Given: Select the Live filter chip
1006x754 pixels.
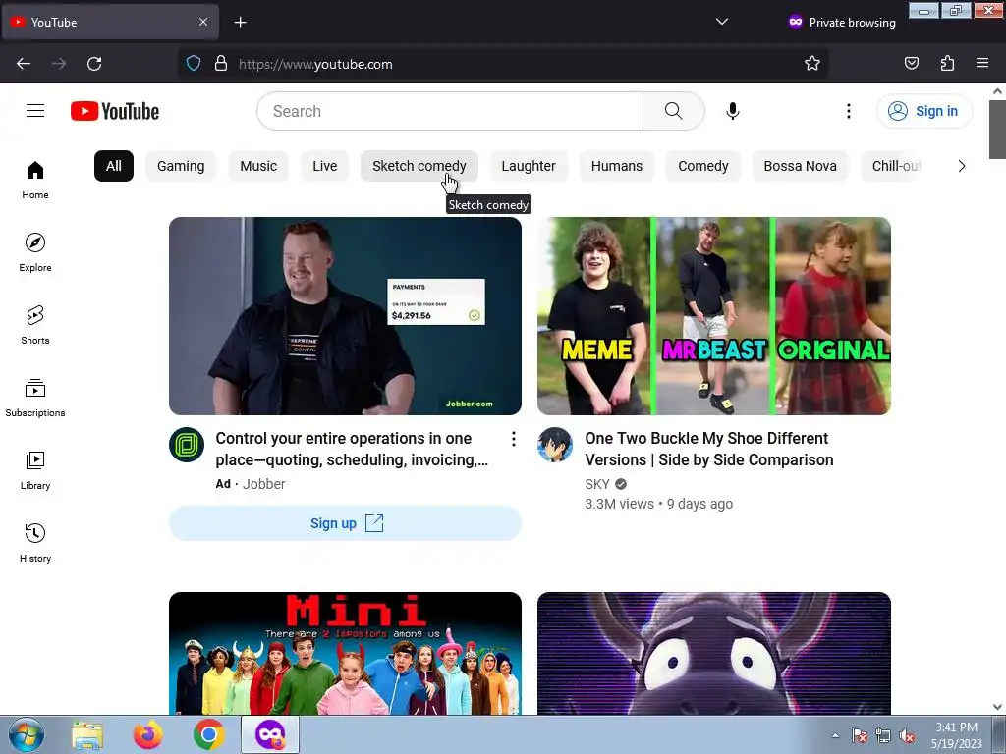Looking at the screenshot, I should [324, 166].
